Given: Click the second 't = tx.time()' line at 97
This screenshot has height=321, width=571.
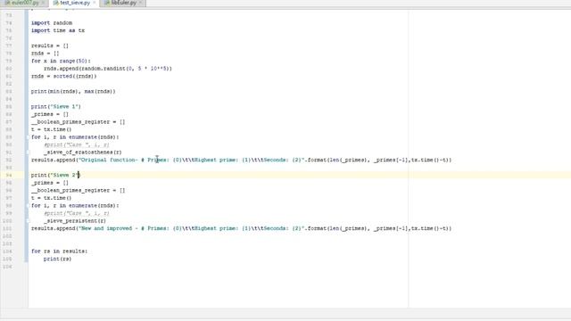Looking at the screenshot, I should tap(52, 198).
